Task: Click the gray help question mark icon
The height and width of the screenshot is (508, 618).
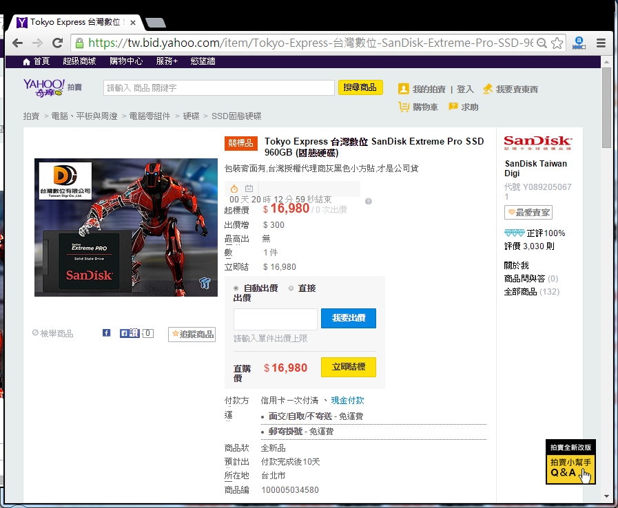Action: click(x=369, y=201)
